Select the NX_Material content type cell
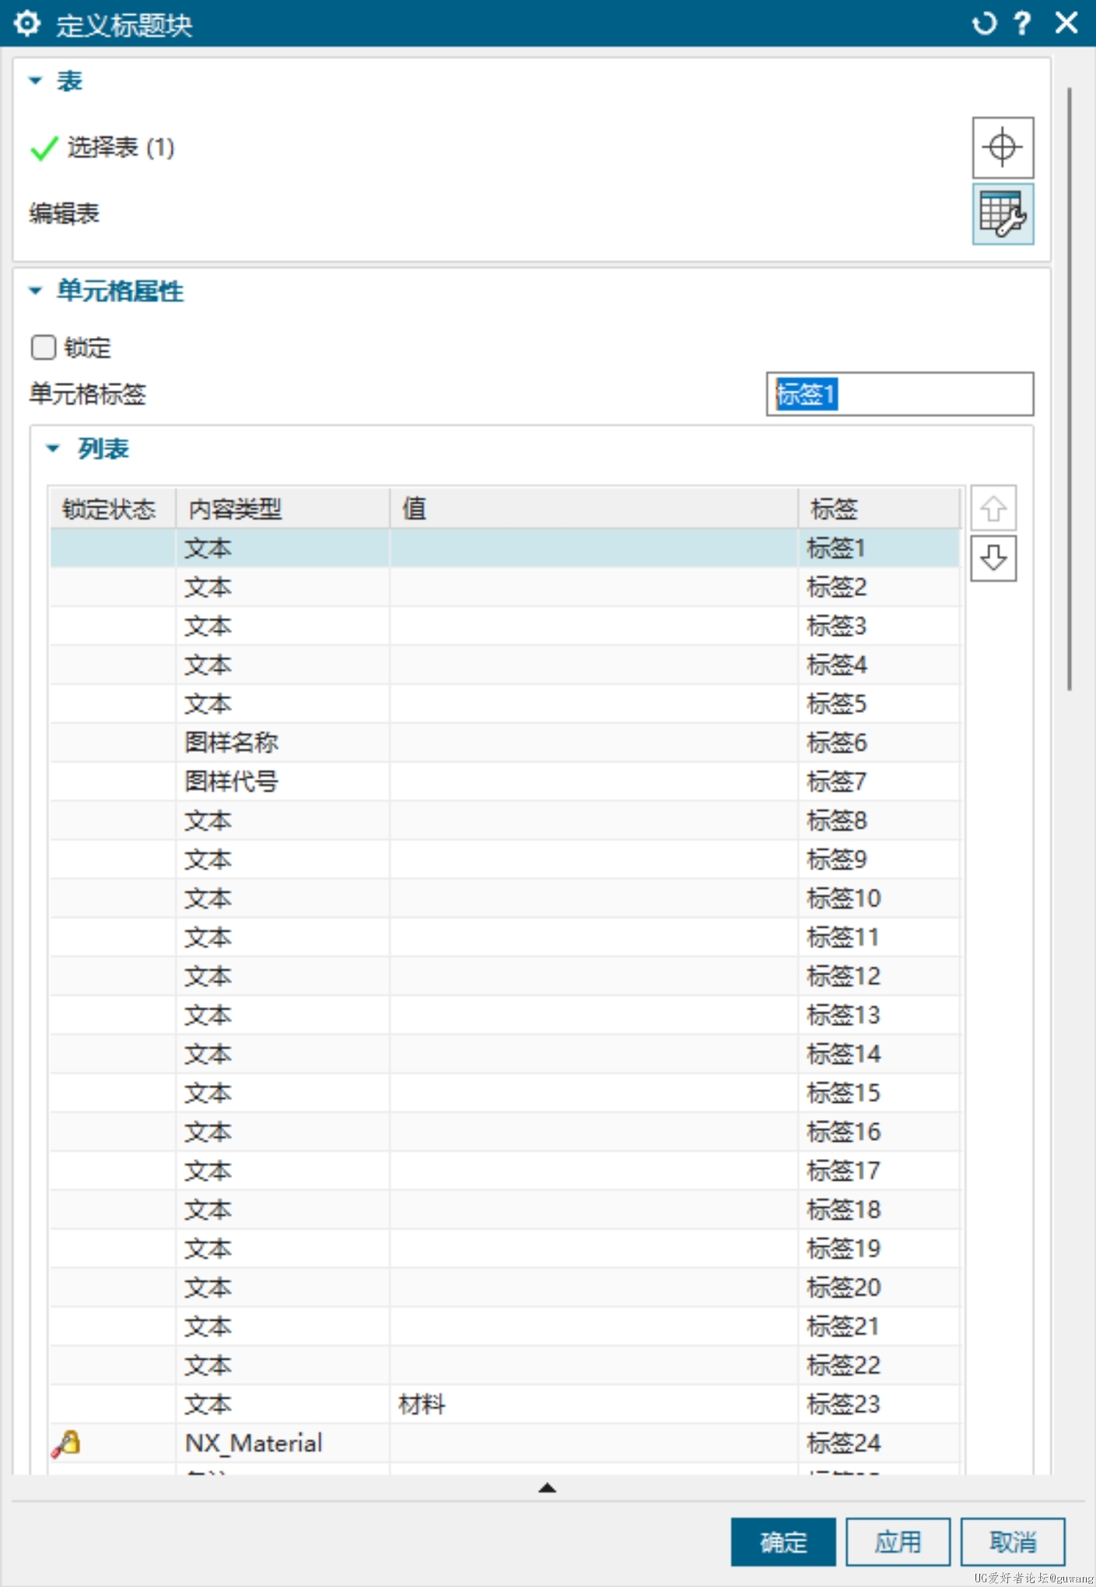Screen dimensions: 1096x1587 pyautogui.click(x=282, y=1443)
